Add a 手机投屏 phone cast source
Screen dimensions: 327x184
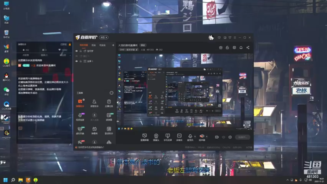tap(168, 137)
